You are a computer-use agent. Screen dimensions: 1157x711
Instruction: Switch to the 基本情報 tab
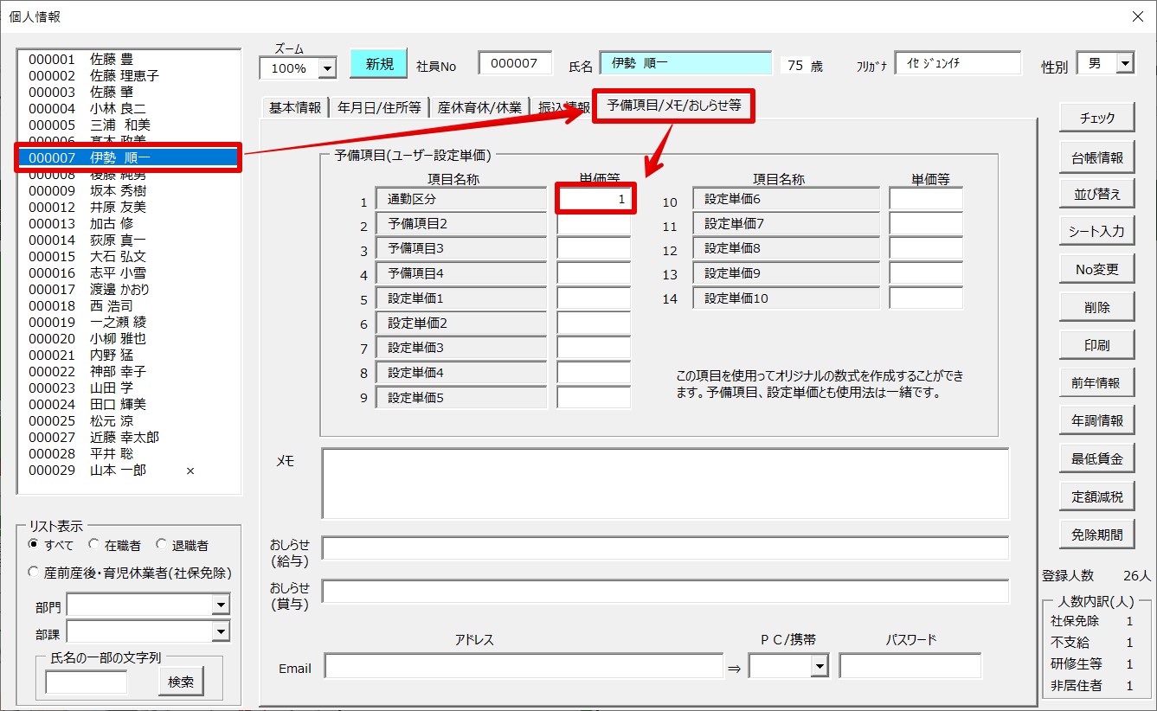[294, 107]
